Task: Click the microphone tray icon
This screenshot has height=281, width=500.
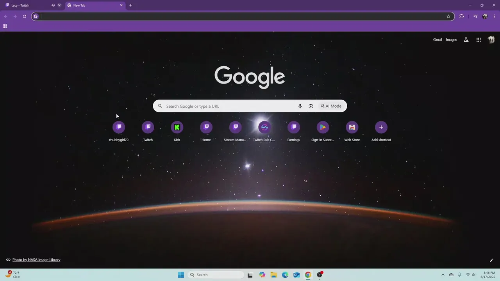Action: click(x=460, y=275)
